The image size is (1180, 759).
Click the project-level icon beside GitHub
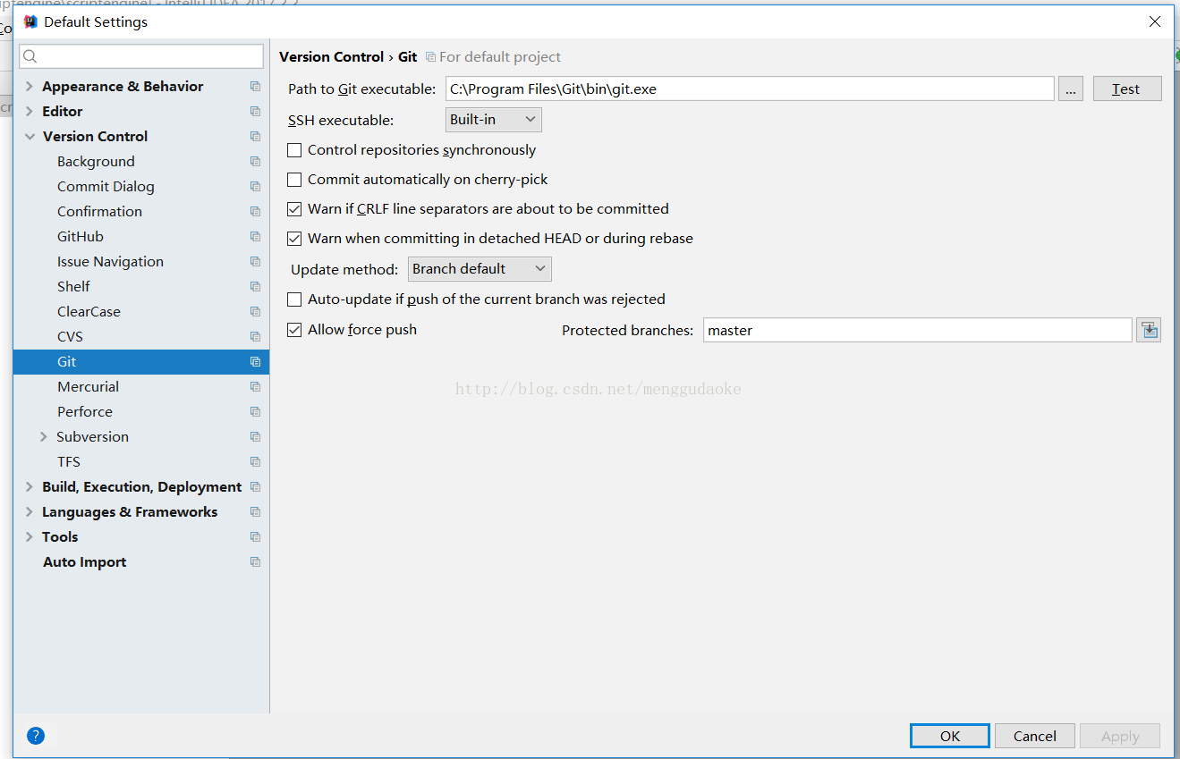(255, 237)
